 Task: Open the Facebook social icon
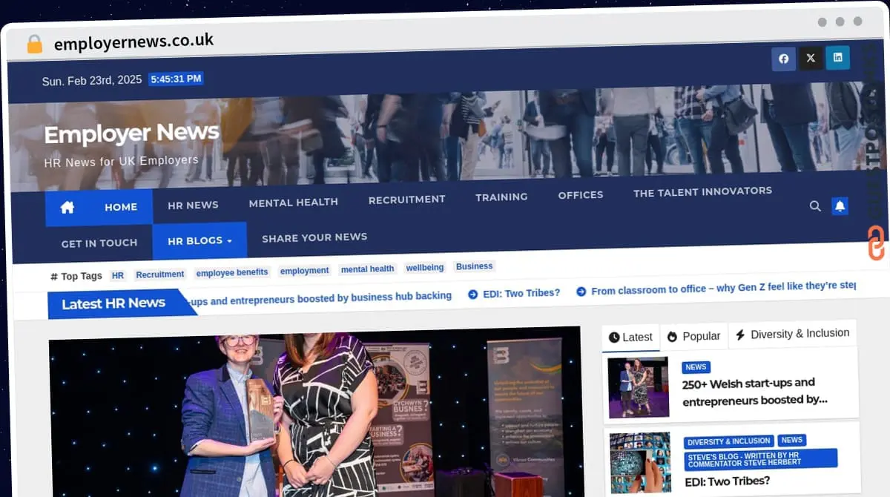point(783,59)
